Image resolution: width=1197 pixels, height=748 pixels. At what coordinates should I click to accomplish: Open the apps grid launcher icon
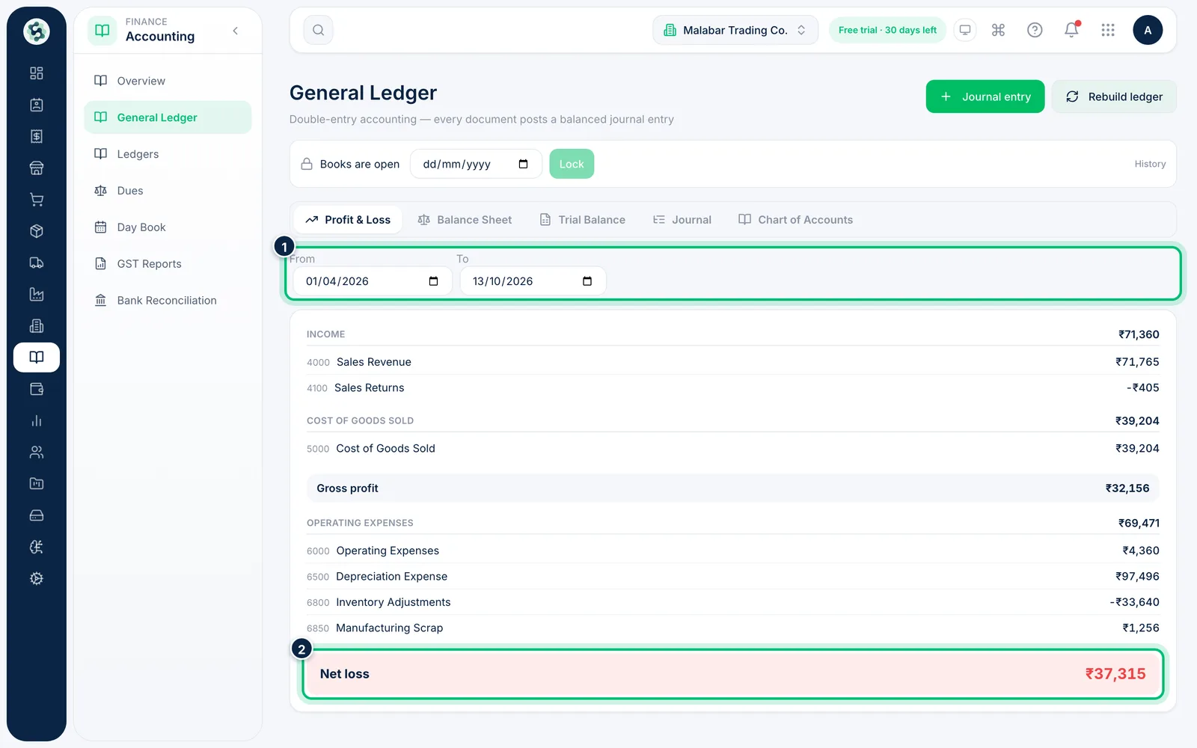(1108, 30)
